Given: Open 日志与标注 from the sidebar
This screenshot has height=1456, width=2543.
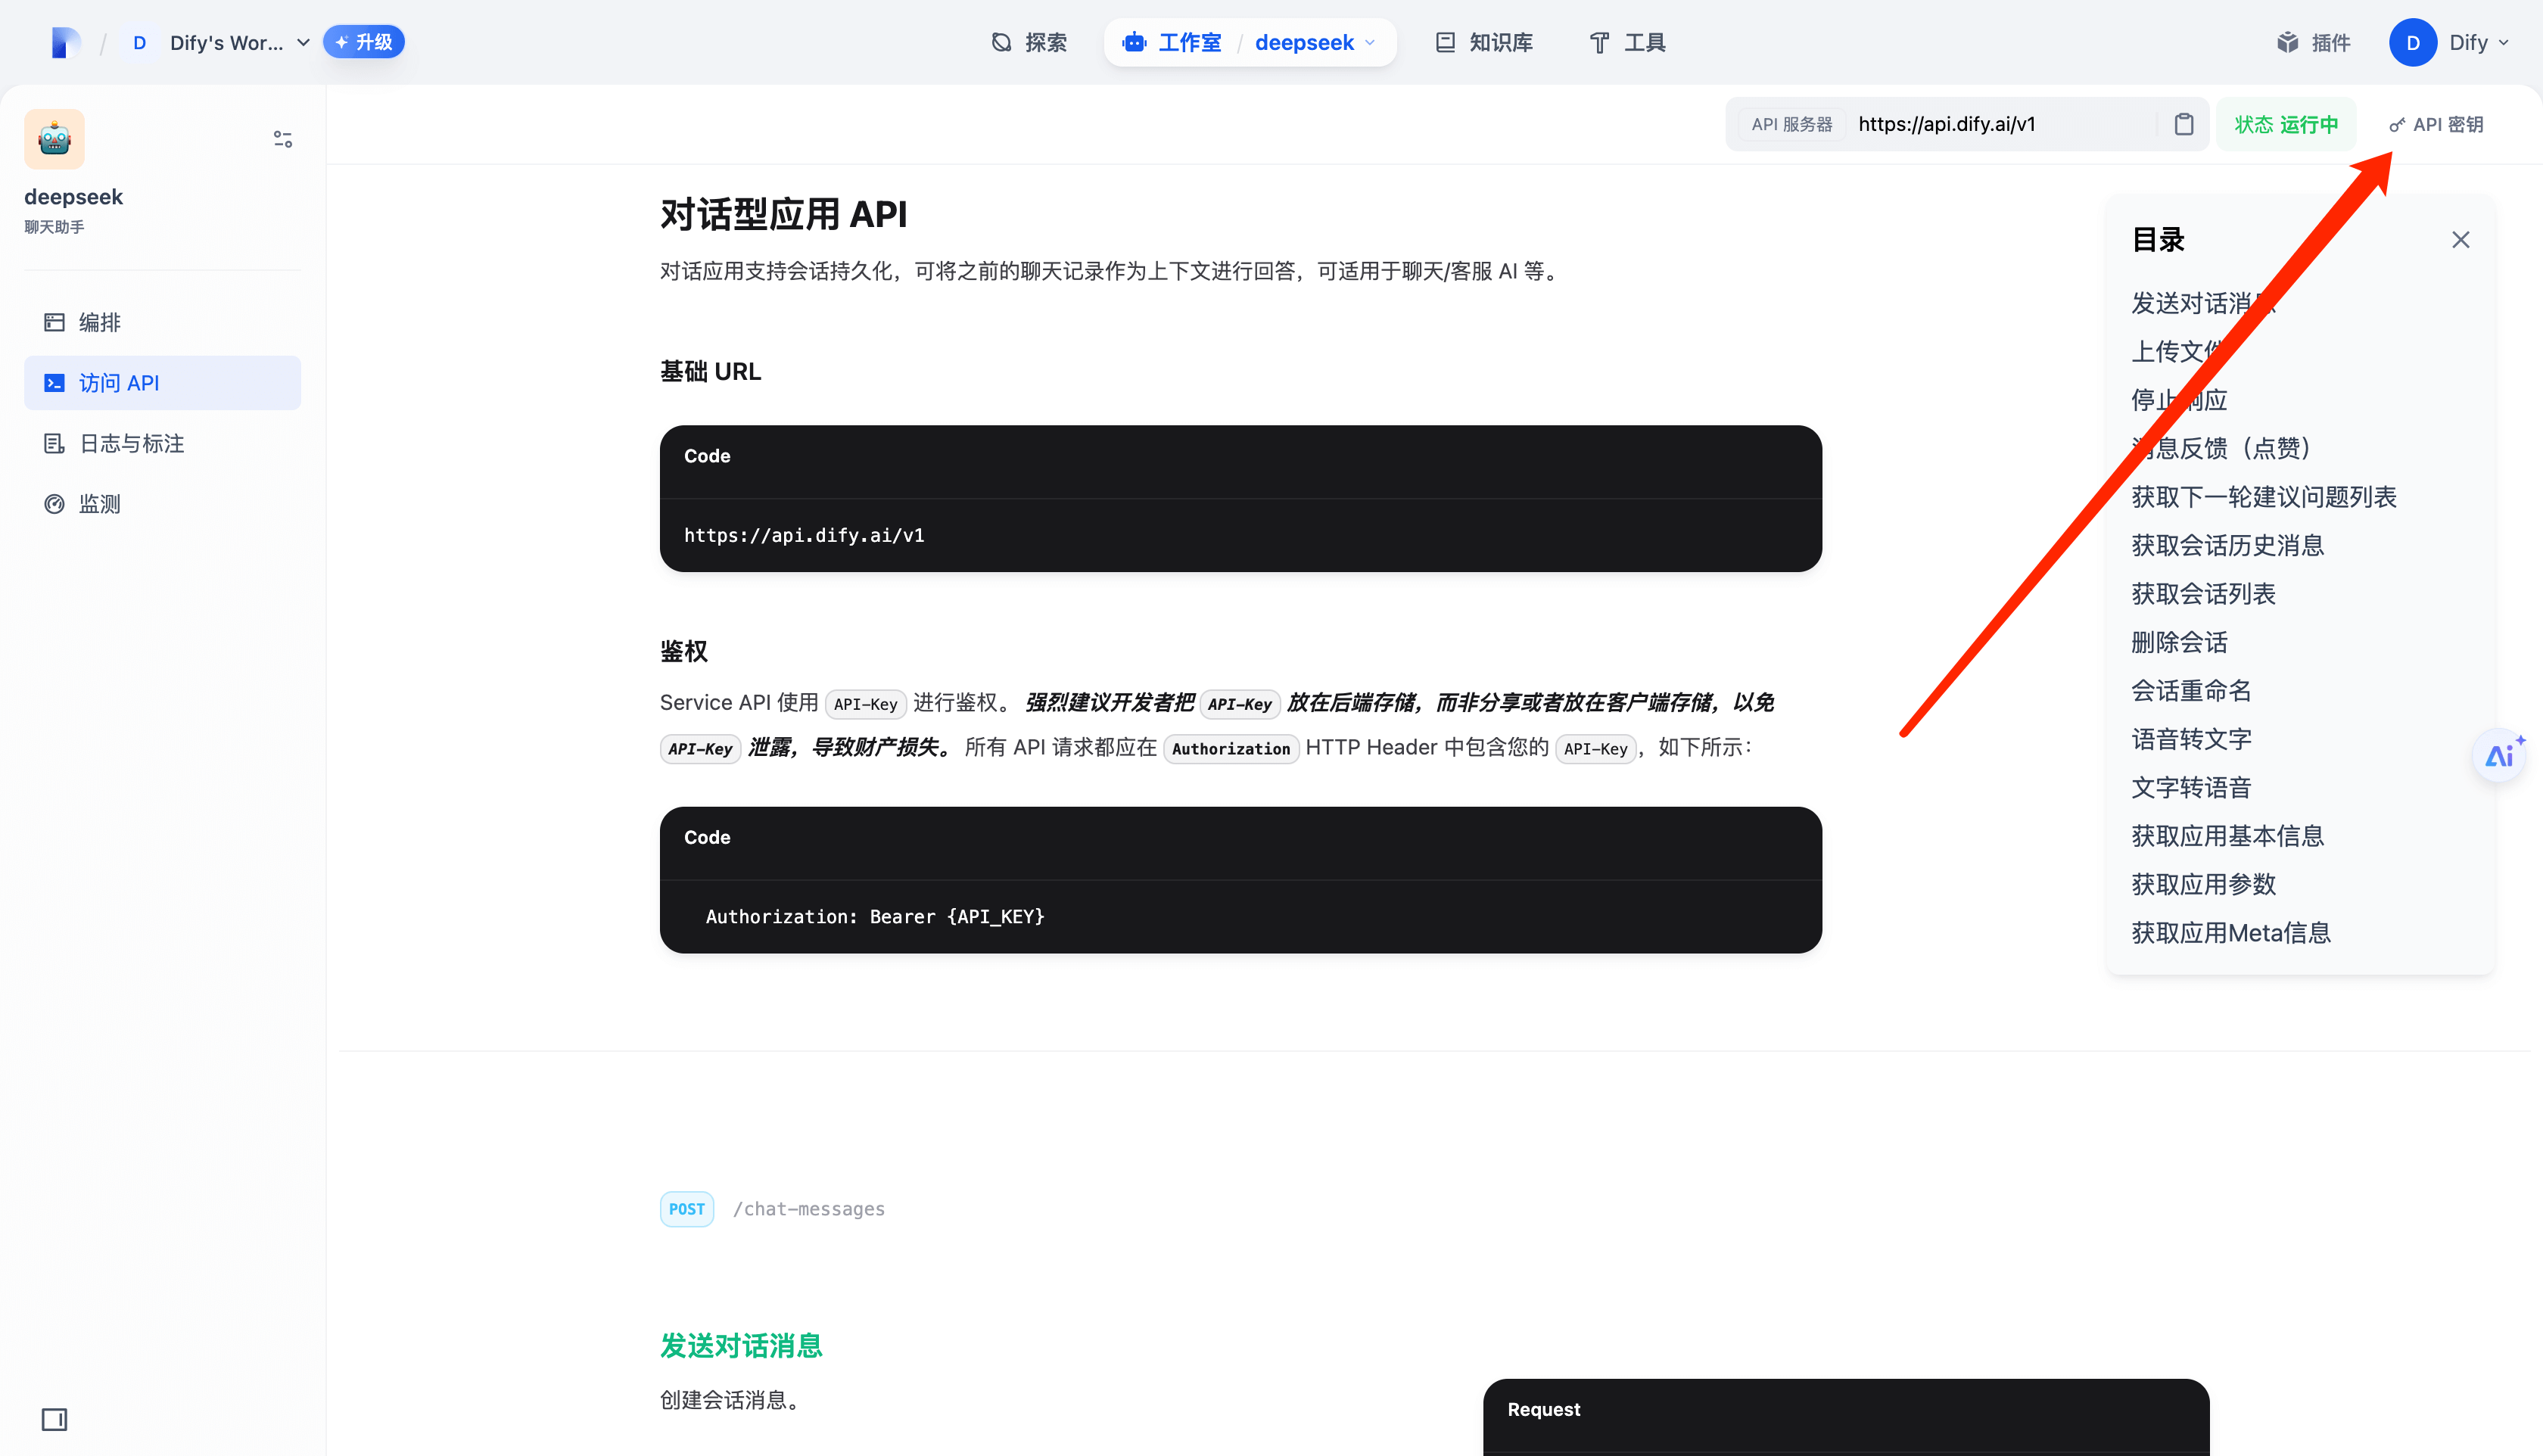Looking at the screenshot, I should [x=130, y=442].
